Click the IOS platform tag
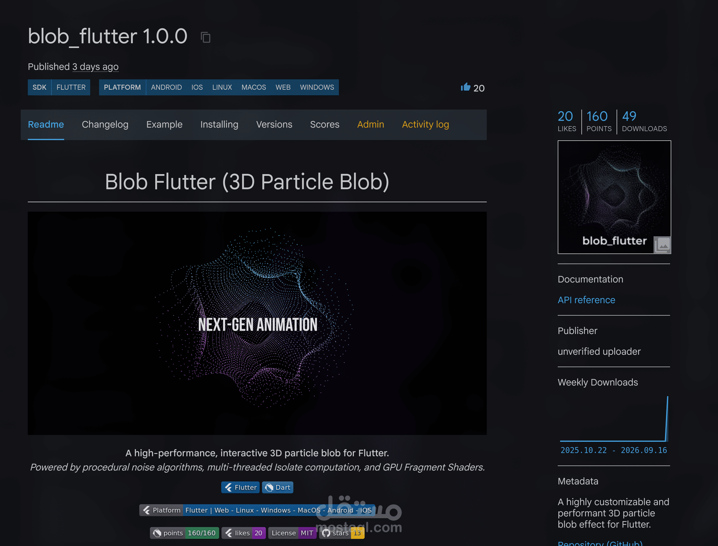Image resolution: width=718 pixels, height=546 pixels. click(197, 87)
